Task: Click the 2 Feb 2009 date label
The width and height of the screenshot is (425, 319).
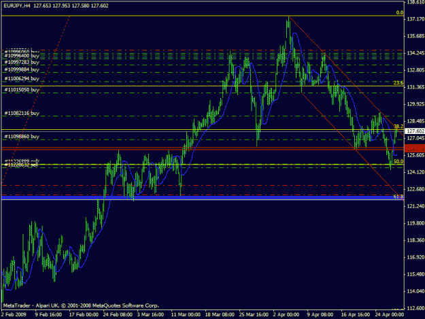Action: (x=14, y=315)
